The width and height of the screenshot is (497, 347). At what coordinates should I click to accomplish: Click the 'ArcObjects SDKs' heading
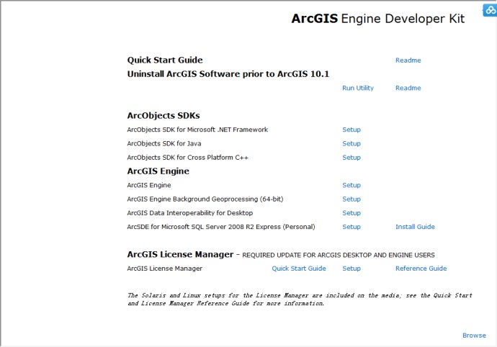[x=164, y=116]
